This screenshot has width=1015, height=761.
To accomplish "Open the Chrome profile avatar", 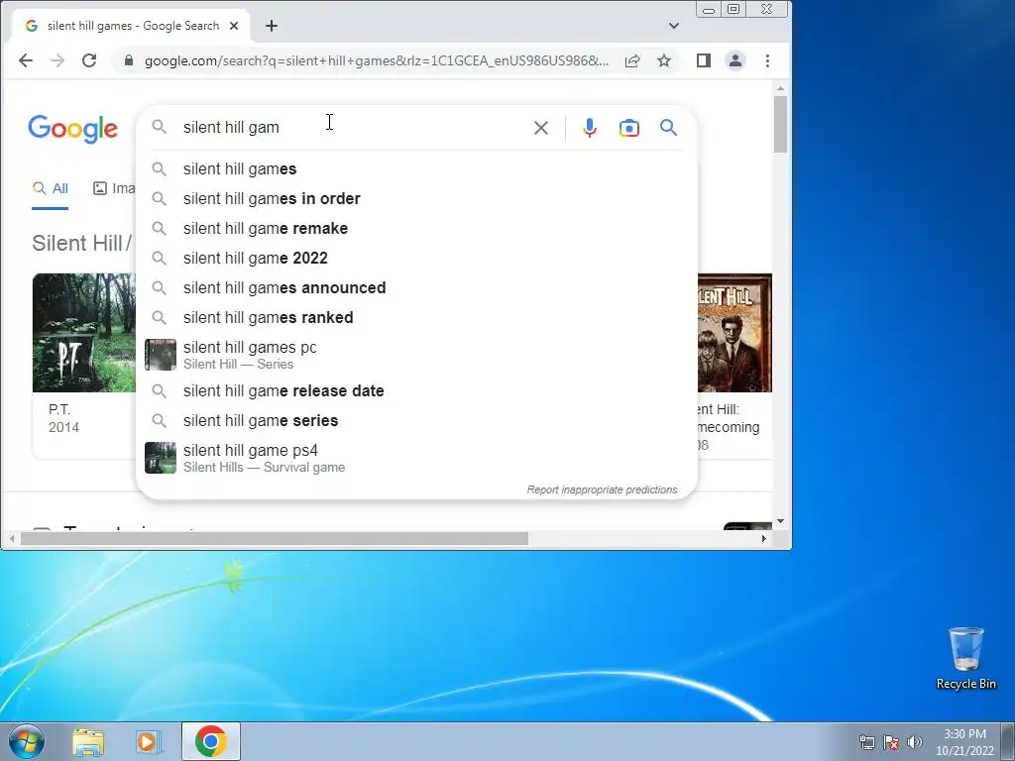I will (735, 60).
